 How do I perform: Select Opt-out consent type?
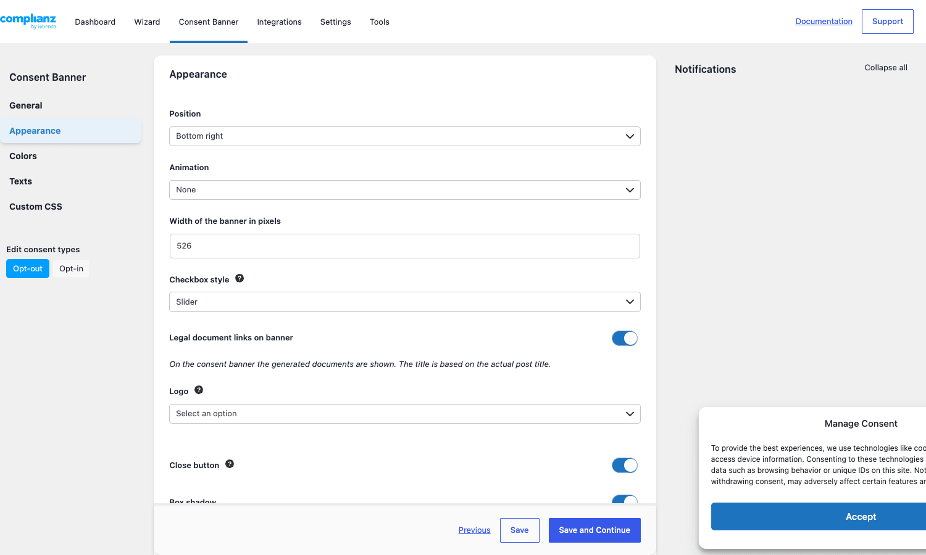click(28, 269)
